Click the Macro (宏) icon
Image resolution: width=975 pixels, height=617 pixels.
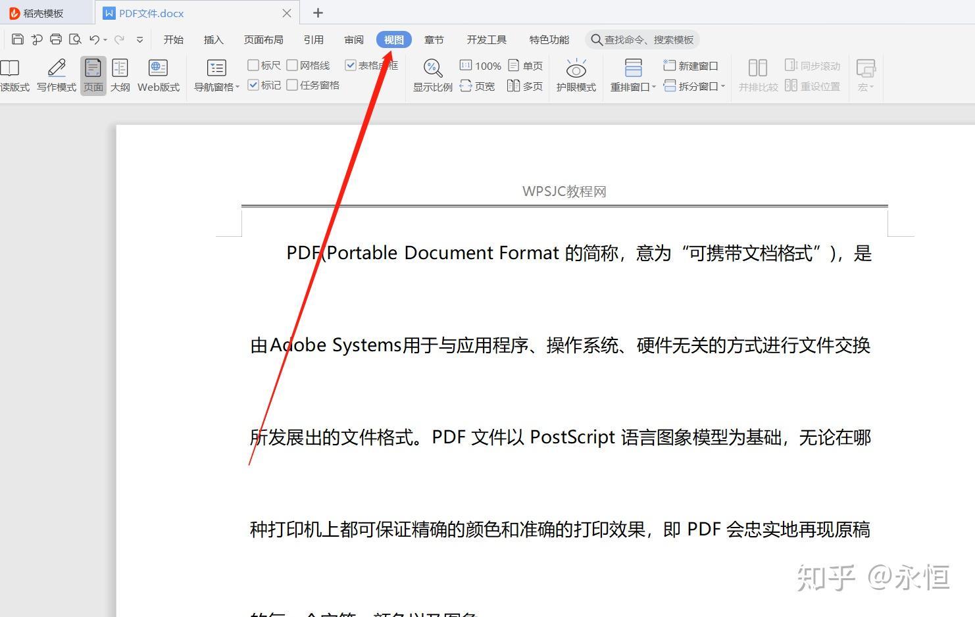point(866,68)
